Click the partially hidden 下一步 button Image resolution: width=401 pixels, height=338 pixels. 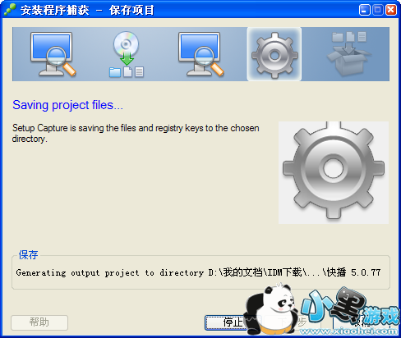coord(292,322)
